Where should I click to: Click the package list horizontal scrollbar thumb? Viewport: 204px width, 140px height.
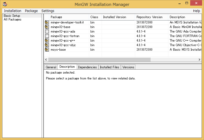coord(99,59)
